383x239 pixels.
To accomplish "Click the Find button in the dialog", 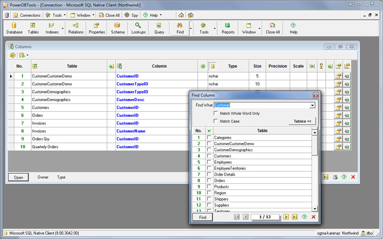I will (202, 217).
